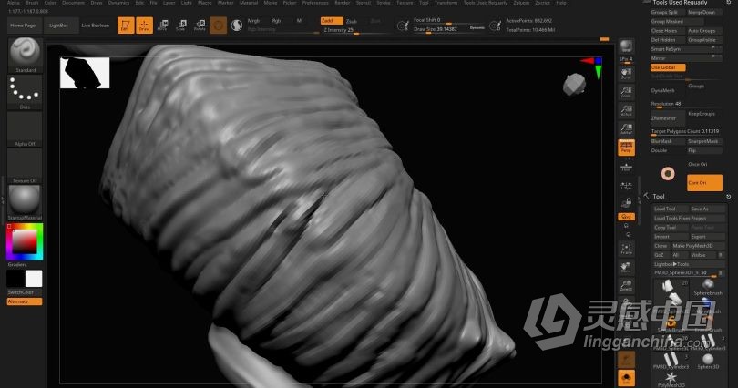Select the Rotate gizmo tool
738x388 pixels.
200,26
